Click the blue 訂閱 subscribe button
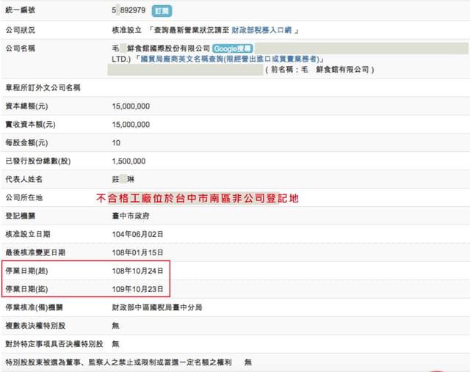Viewport: 470px width, 372px height. (162, 11)
